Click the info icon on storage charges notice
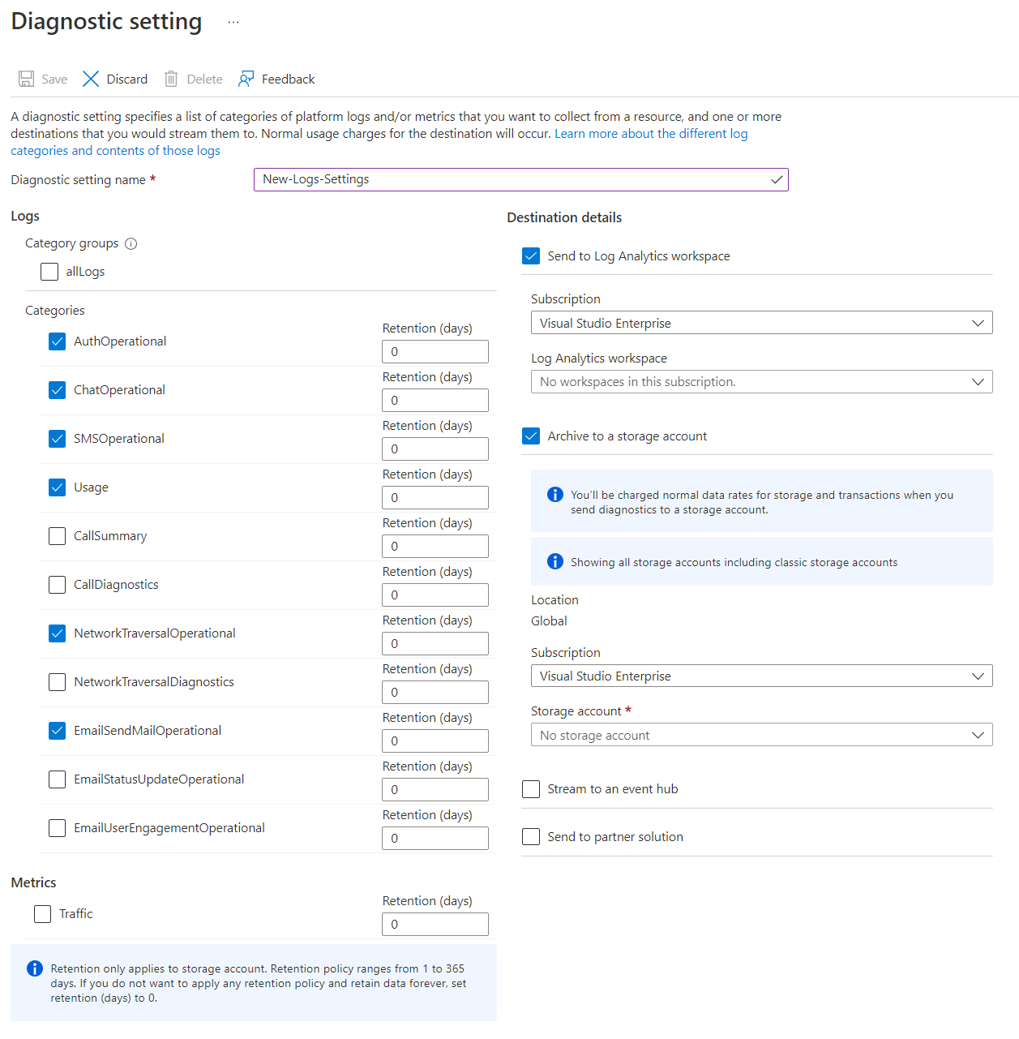 click(x=555, y=495)
